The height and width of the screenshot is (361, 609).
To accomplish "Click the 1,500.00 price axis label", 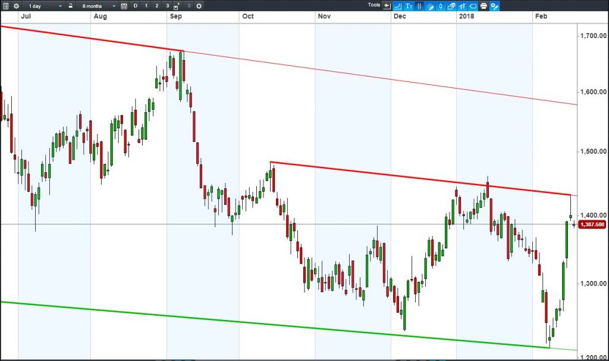I will click(x=593, y=151).
